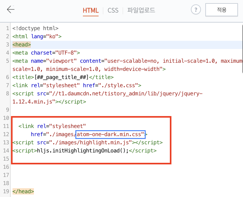Click line number 1 in the gutter
This screenshot has width=243, height=197.
coord(7,28)
